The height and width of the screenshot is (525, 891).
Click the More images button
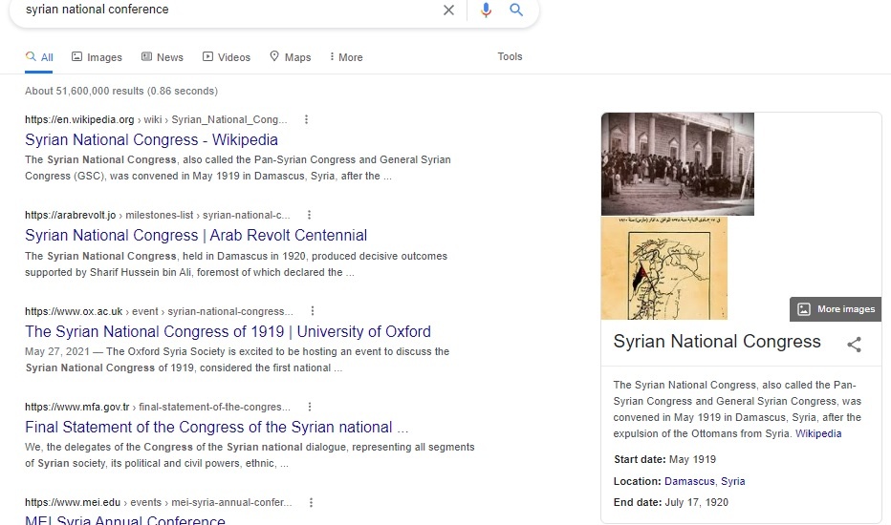pyautogui.click(x=836, y=309)
